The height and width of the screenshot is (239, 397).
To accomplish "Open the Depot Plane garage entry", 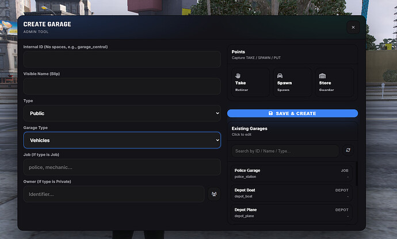I will click(291, 213).
